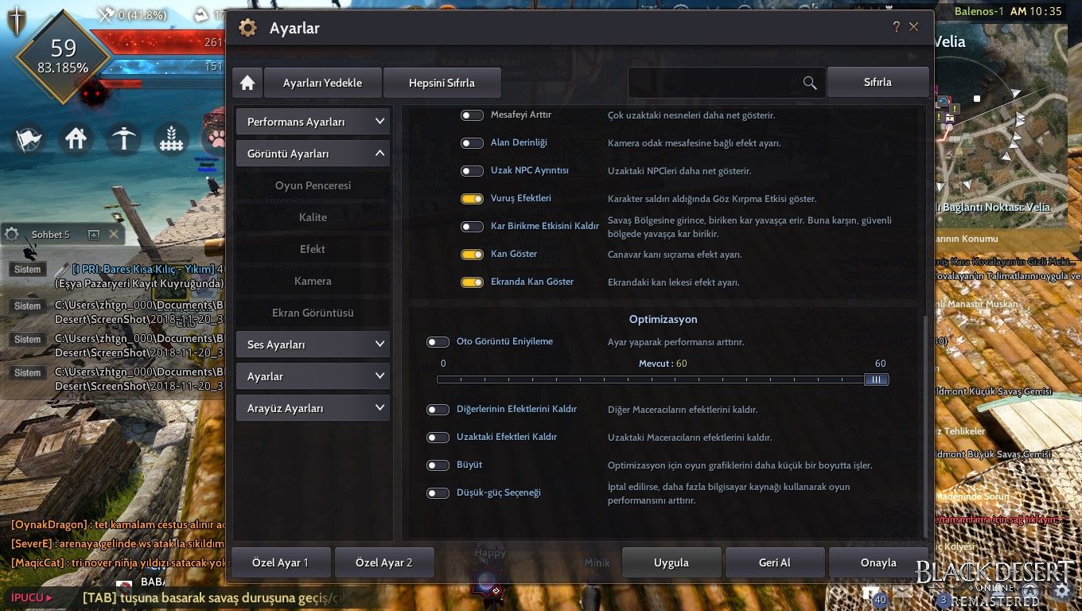Screen dimensions: 1082x611
Task: Expand Ses Ayarları section
Action: pyautogui.click(x=313, y=344)
